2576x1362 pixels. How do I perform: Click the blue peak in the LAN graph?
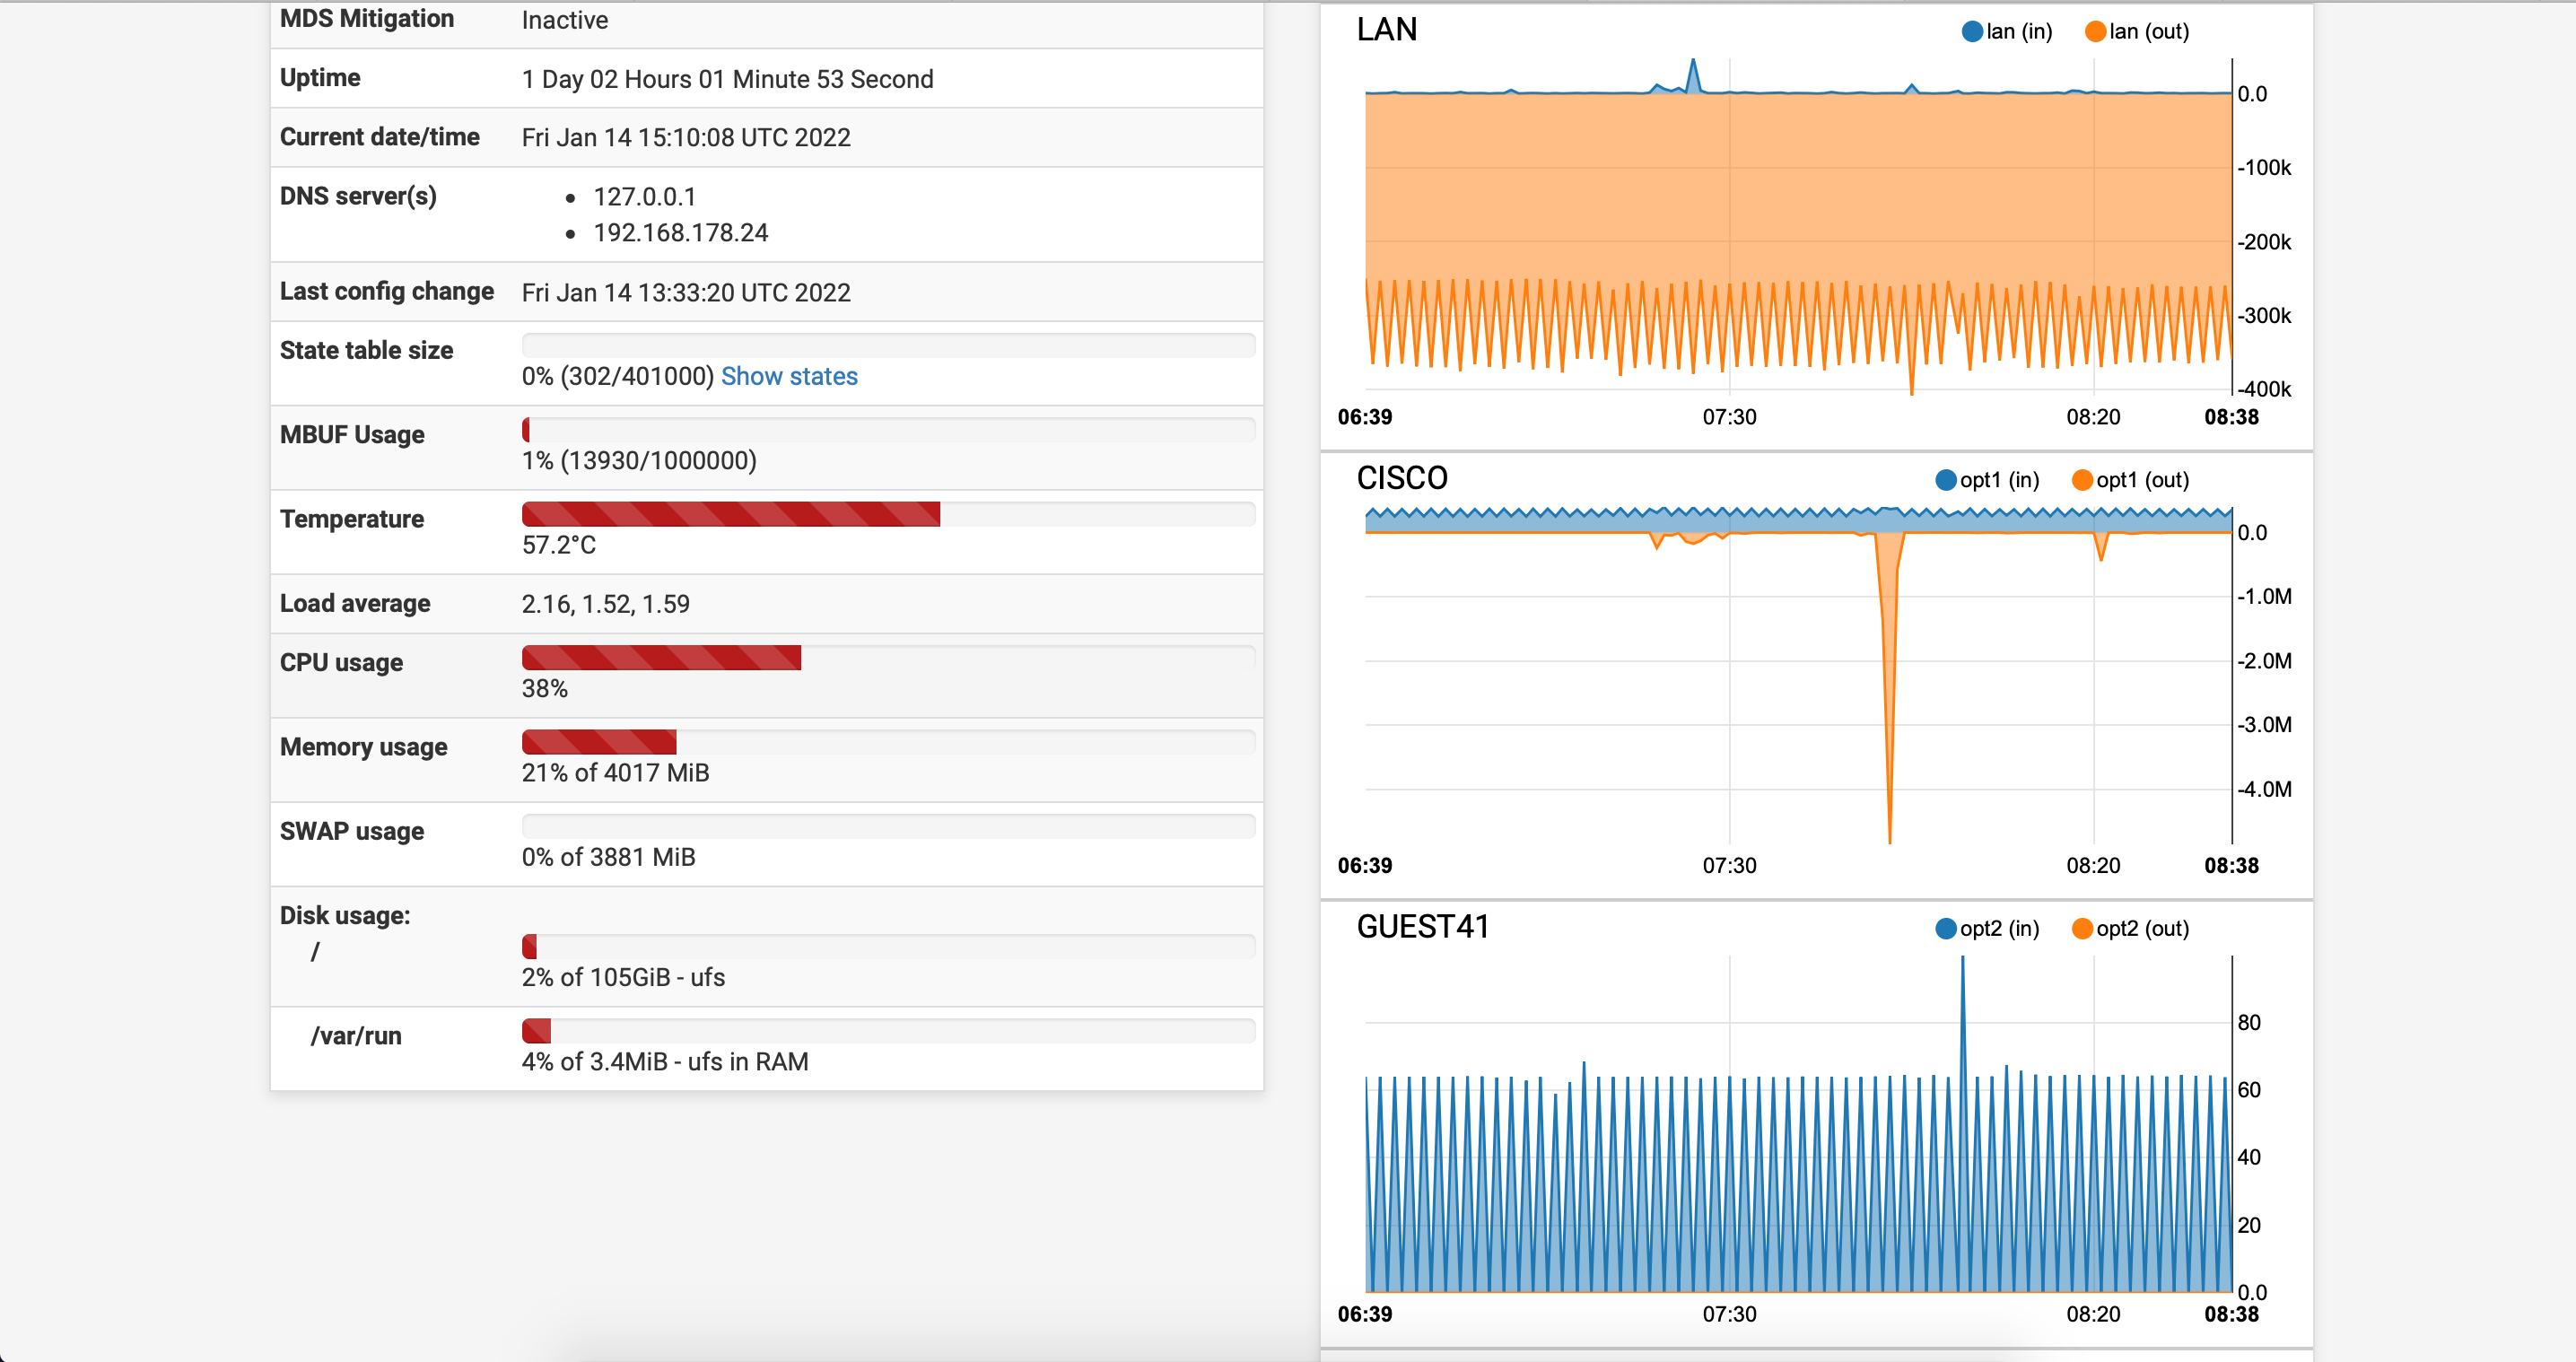[1693, 70]
